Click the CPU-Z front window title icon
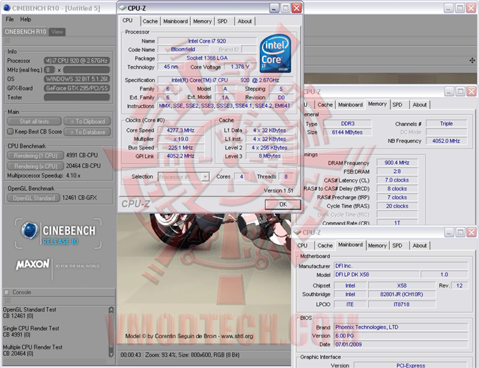 122,8
